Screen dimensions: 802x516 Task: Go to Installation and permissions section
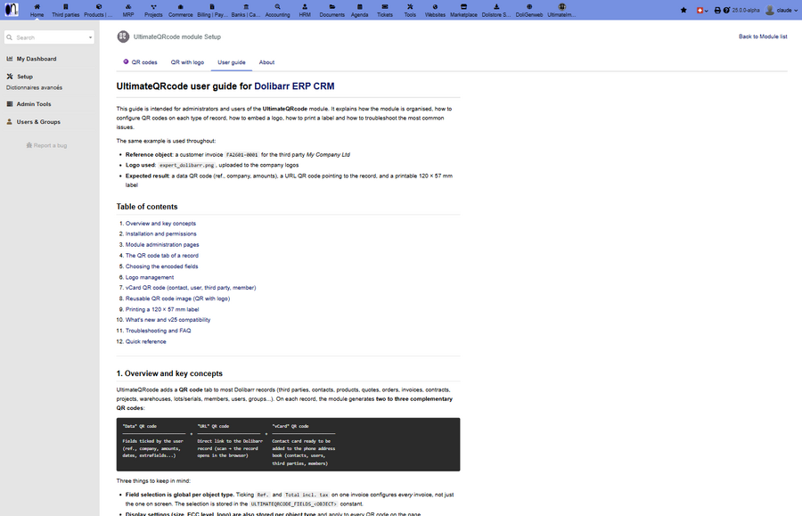[161, 233]
